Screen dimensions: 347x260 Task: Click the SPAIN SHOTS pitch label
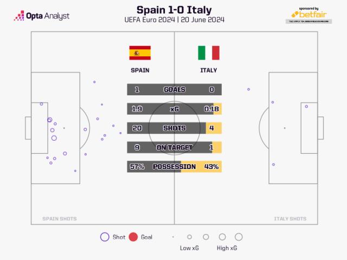pyautogui.click(x=60, y=219)
